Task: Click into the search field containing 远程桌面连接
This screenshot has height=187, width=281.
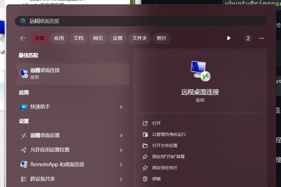Action: [x=141, y=21]
